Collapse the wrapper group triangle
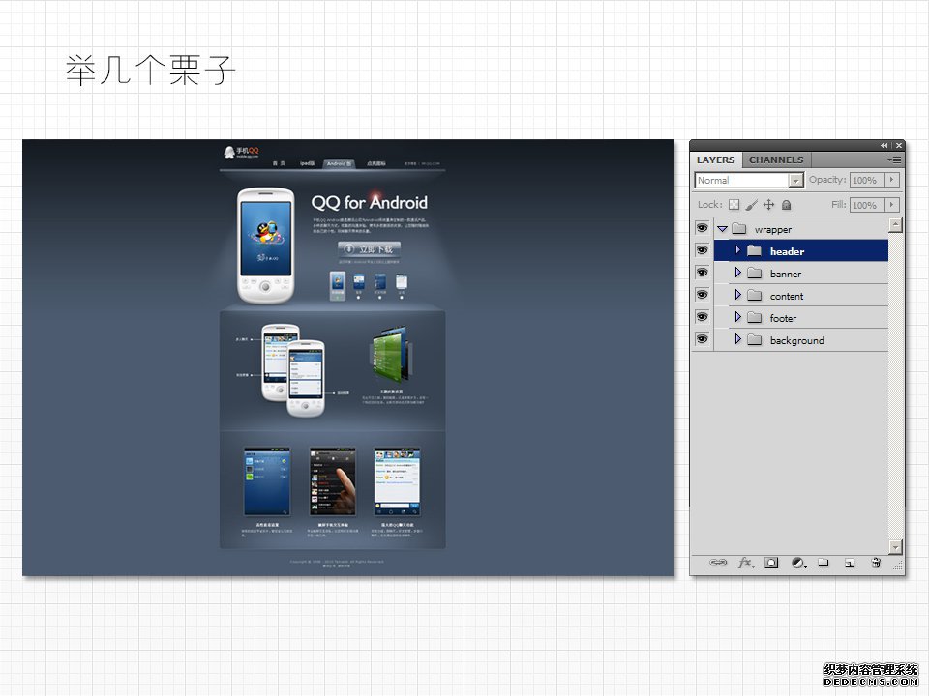The height and width of the screenshot is (696, 929). click(722, 229)
